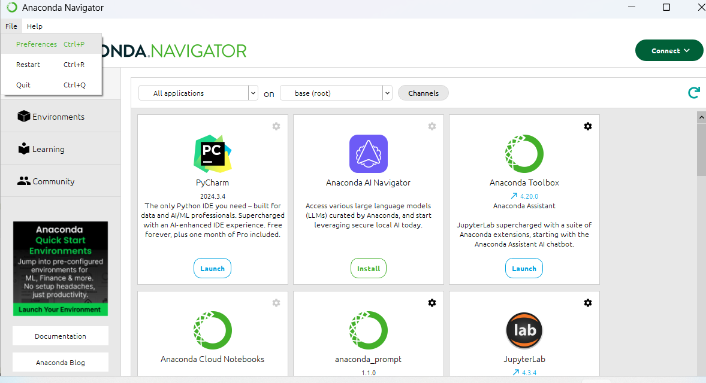Click the Community people icon

pos(24,181)
